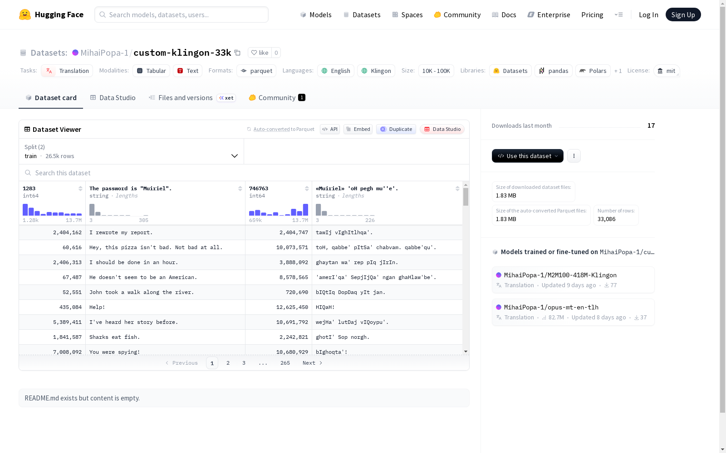Image resolution: width=726 pixels, height=453 pixels.
Task: Click the sort icon of the password string column
Action: point(240,188)
